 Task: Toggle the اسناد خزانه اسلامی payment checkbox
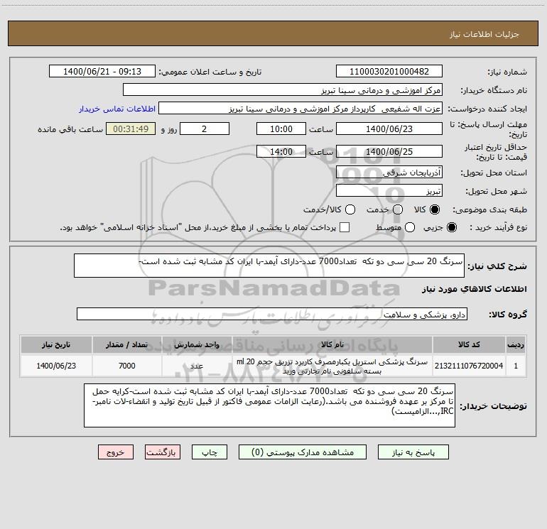click(345, 227)
